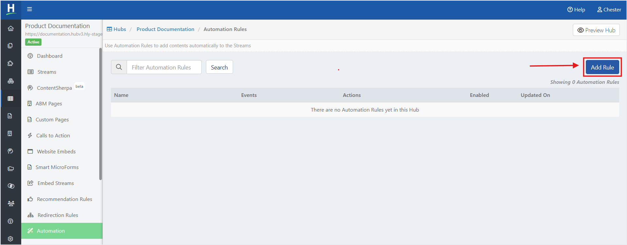Click the H logo in the top bar
Viewport: 627px width, 245px height.
pyautogui.click(x=11, y=9)
